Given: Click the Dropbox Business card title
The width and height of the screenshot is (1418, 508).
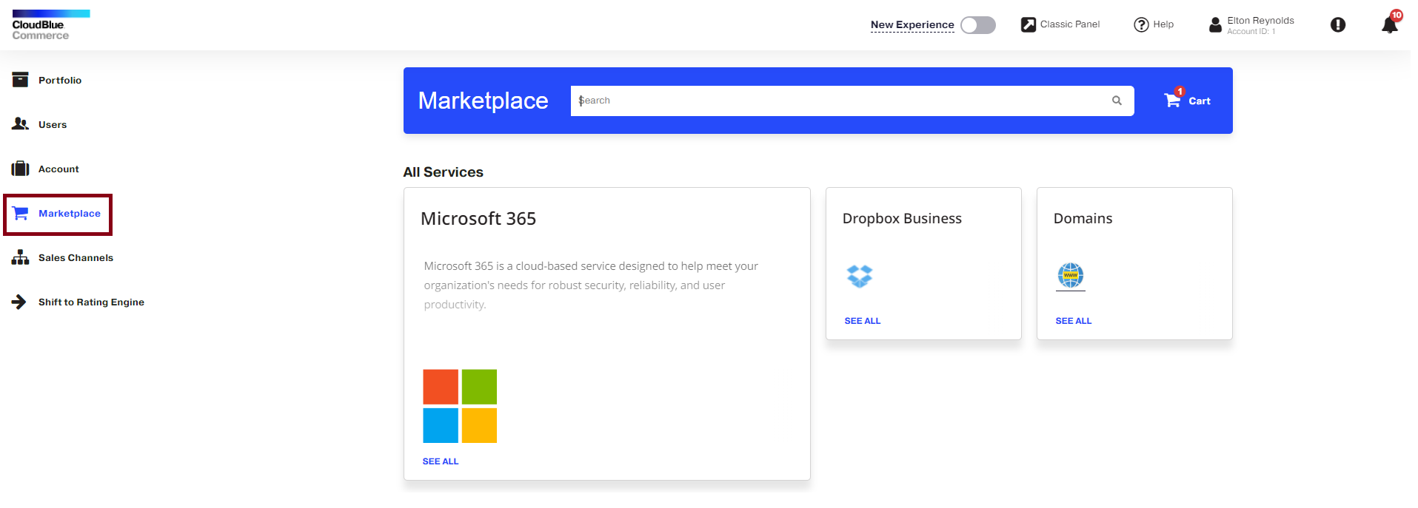Looking at the screenshot, I should pyautogui.click(x=902, y=219).
